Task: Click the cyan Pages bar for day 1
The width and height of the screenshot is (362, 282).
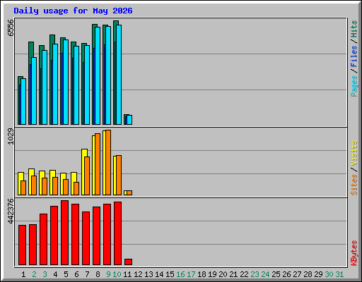Action: click(23, 102)
